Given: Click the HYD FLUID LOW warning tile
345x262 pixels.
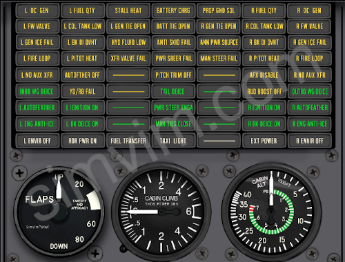Looking at the screenshot, I should tap(128, 42).
